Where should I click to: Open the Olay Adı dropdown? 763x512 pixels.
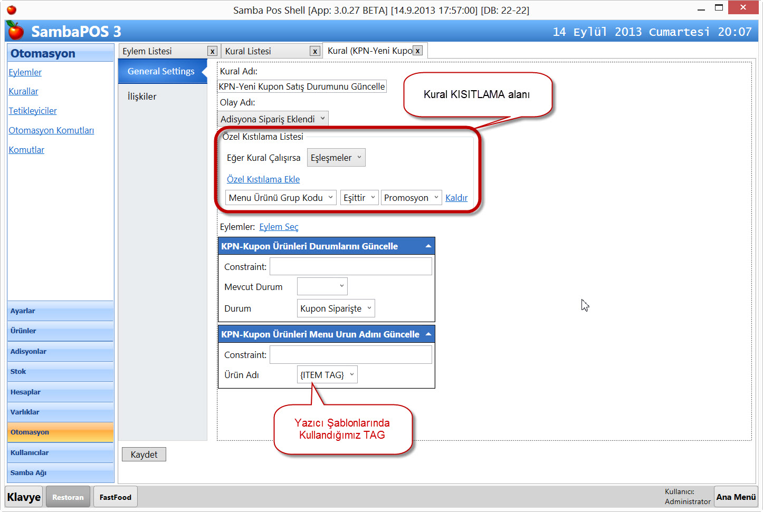pos(273,119)
